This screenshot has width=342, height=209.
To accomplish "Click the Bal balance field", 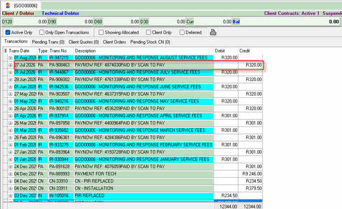I will [x=290, y=22].
